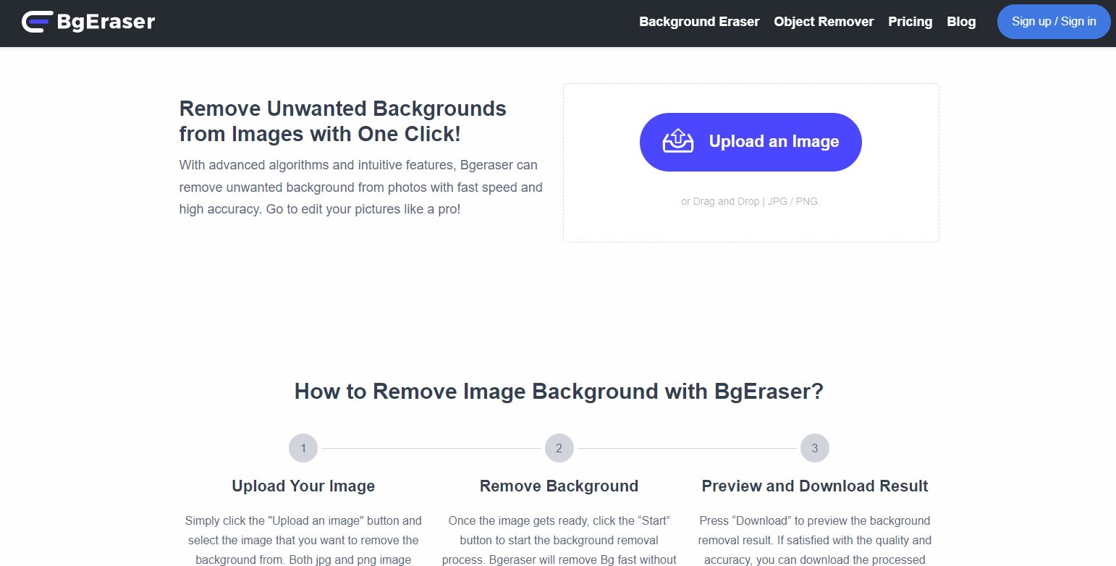Viewport: 1116px width, 566px height.
Task: Click the 'or Drag and Drop' hint text
Action: (750, 201)
